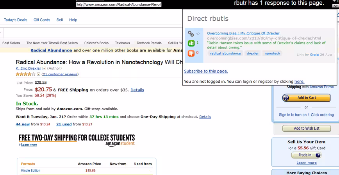Screen dimensions: 339x175
Task: Click Add to Cart button
Action: 306,98
